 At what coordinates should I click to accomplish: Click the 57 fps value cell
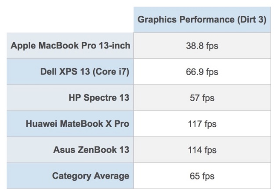click(x=202, y=98)
